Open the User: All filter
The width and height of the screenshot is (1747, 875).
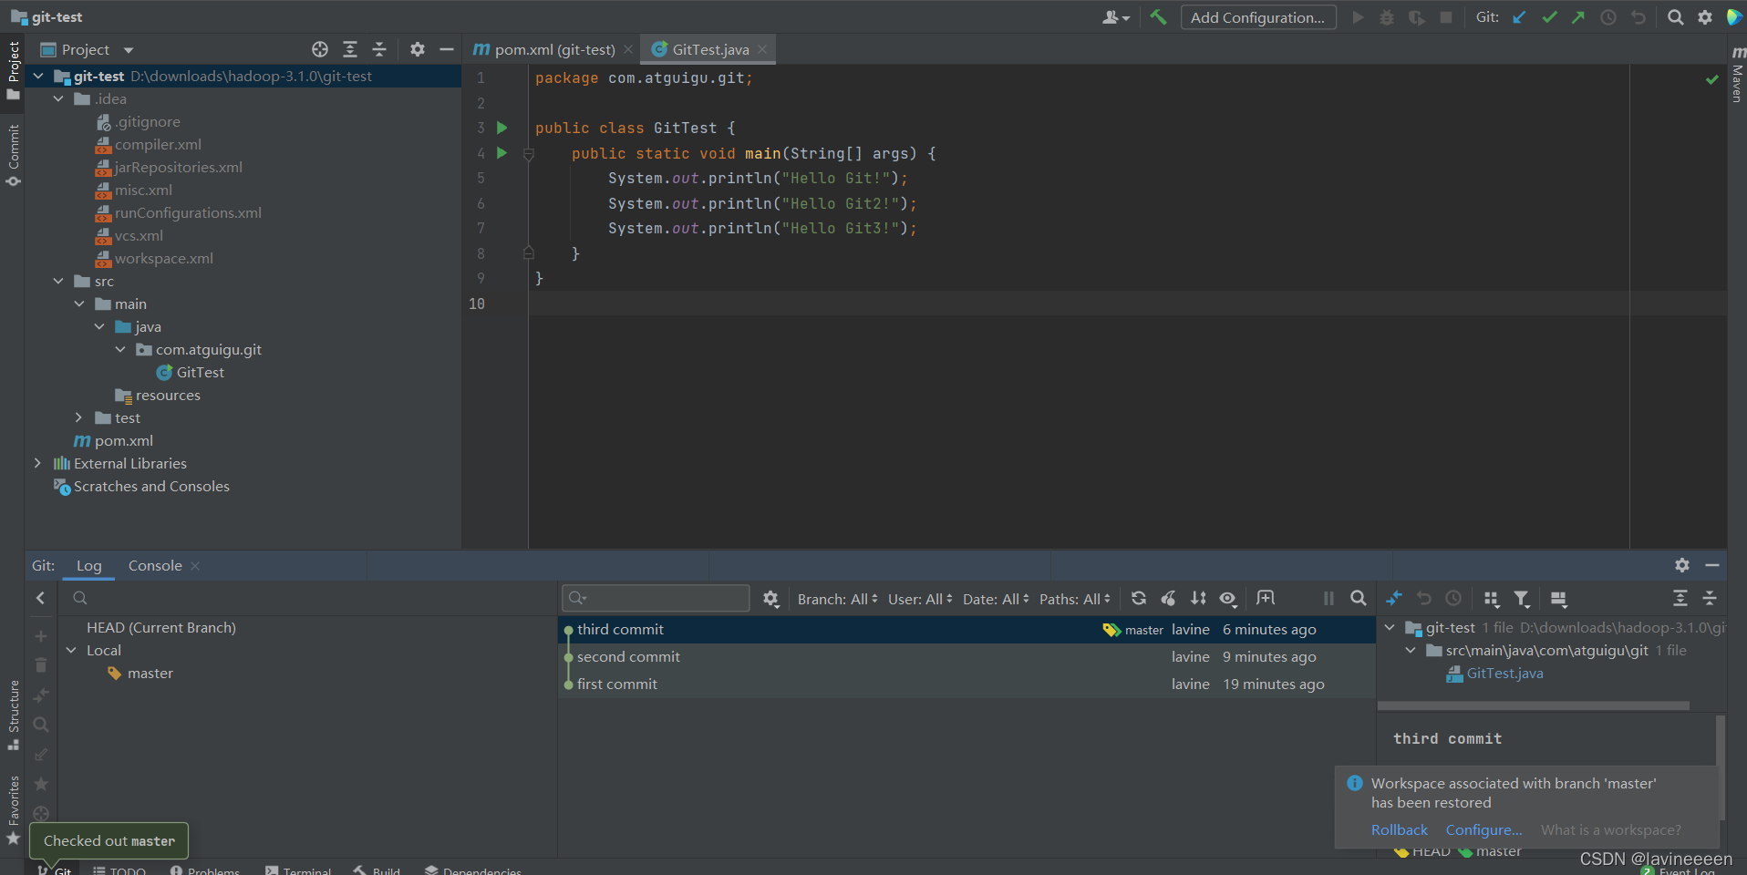920,599
